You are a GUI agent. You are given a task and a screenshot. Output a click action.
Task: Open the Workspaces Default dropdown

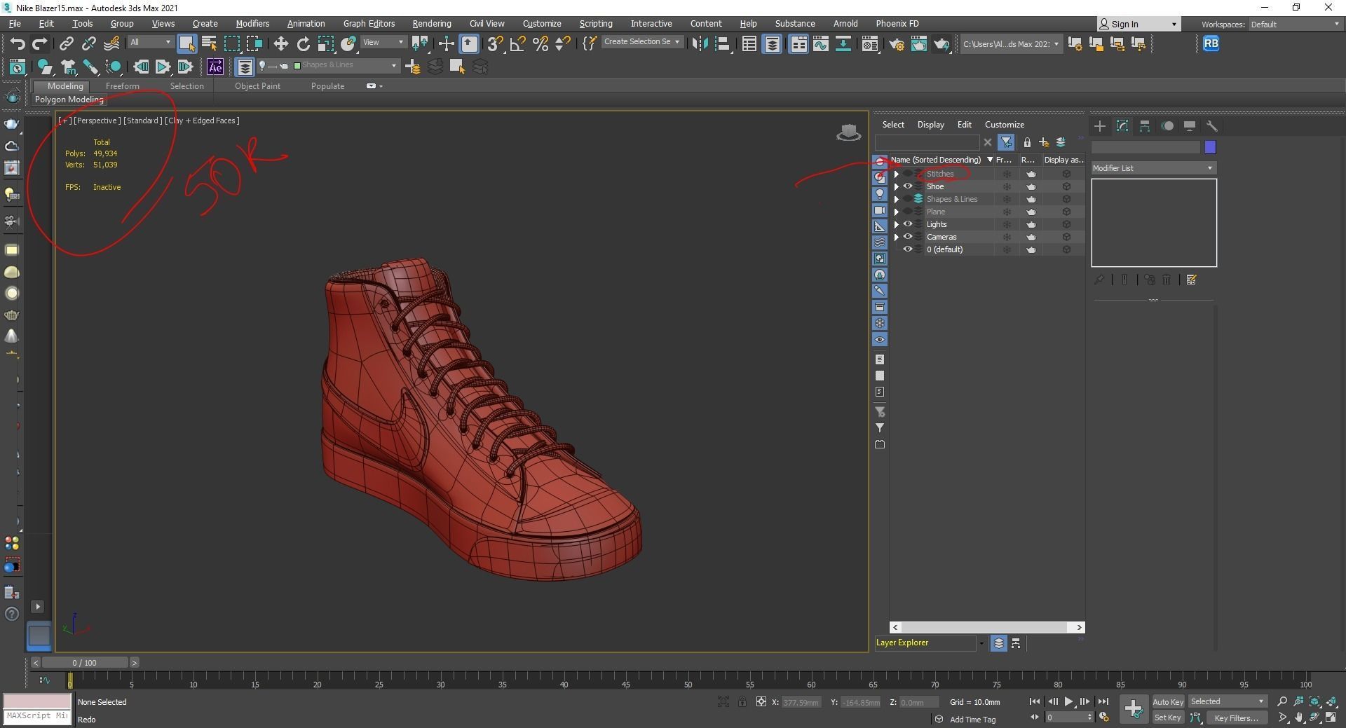tap(1295, 25)
